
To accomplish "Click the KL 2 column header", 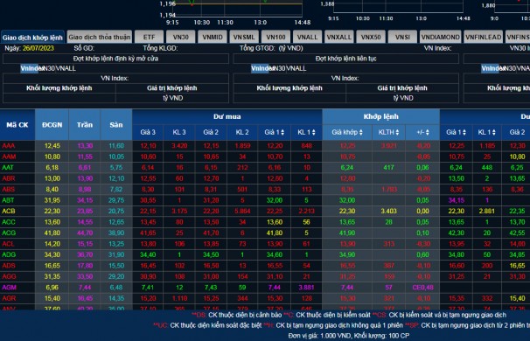I will coord(242,132).
